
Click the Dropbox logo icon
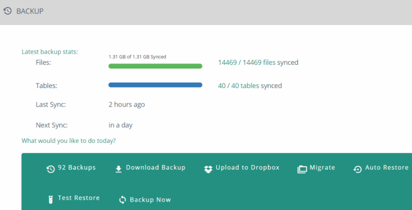pyautogui.click(x=208, y=169)
